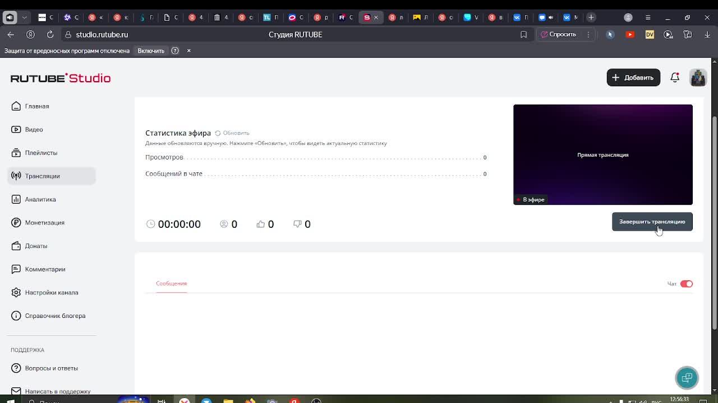Open Монетизация section

pyautogui.click(x=44, y=223)
